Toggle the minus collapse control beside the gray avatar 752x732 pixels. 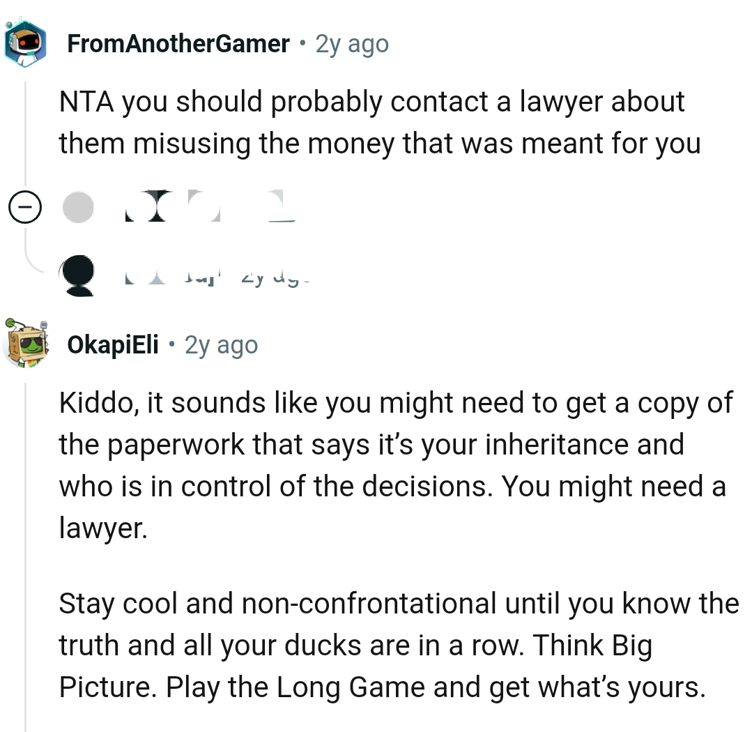click(x=25, y=206)
